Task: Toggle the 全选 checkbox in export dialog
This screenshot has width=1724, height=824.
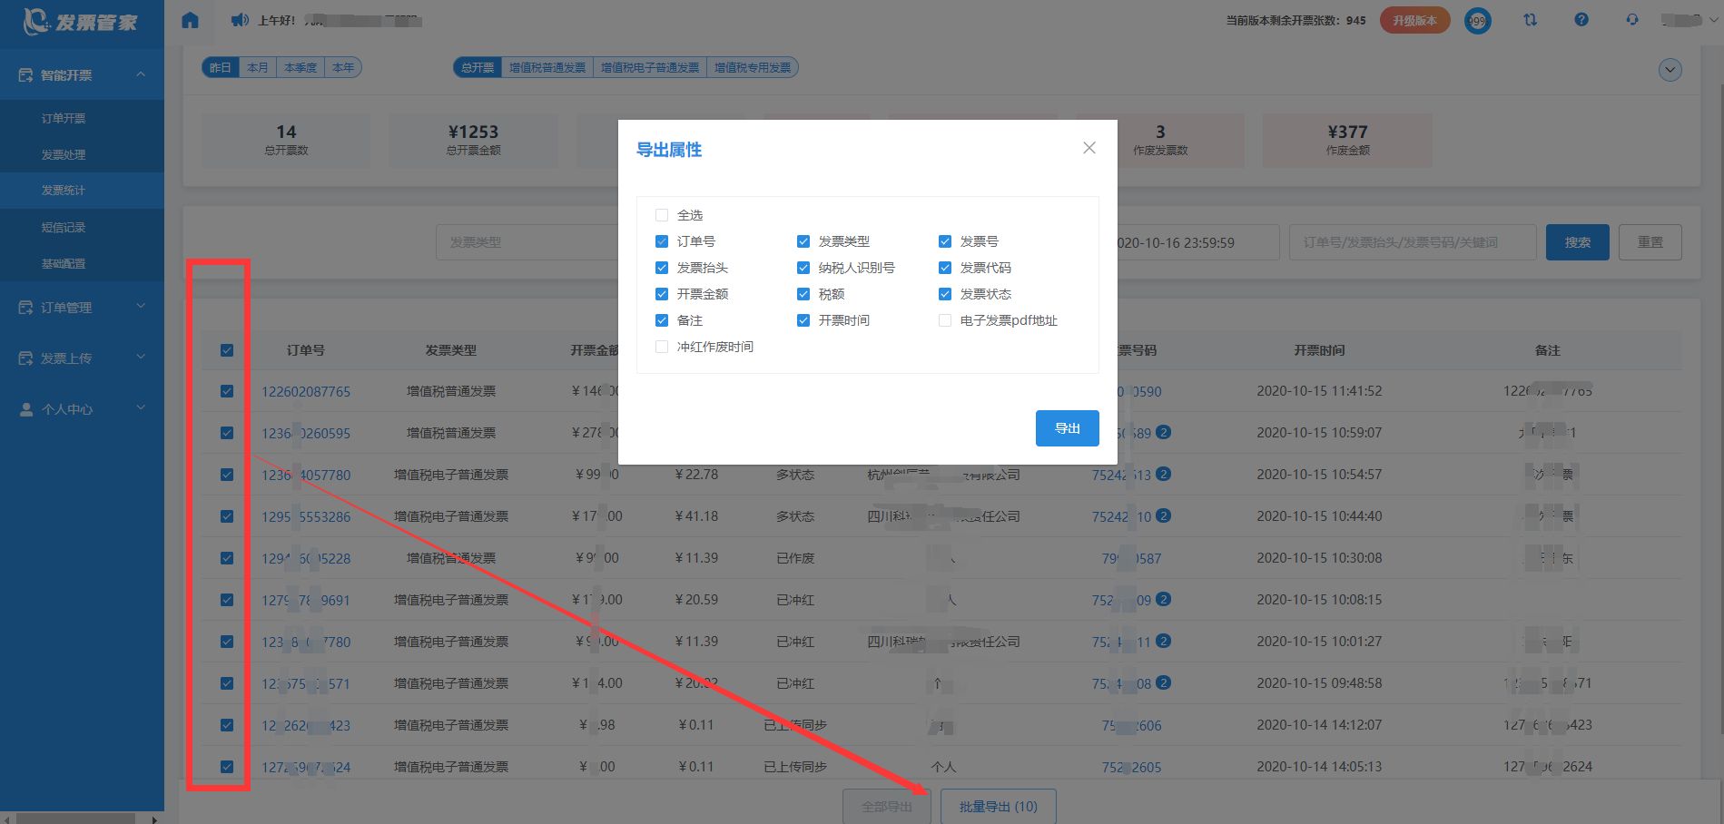Action: pyautogui.click(x=662, y=215)
